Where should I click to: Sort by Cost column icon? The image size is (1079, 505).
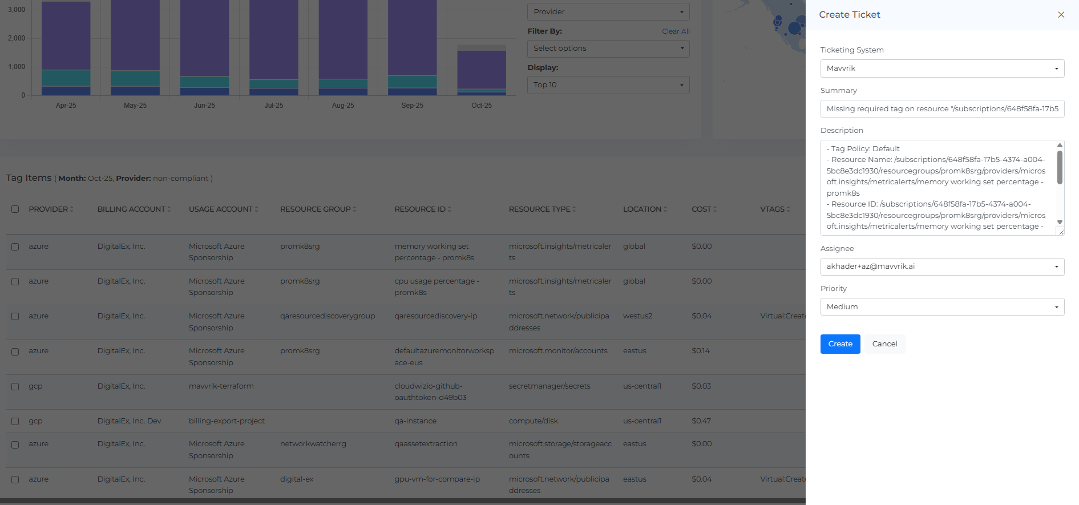715,209
